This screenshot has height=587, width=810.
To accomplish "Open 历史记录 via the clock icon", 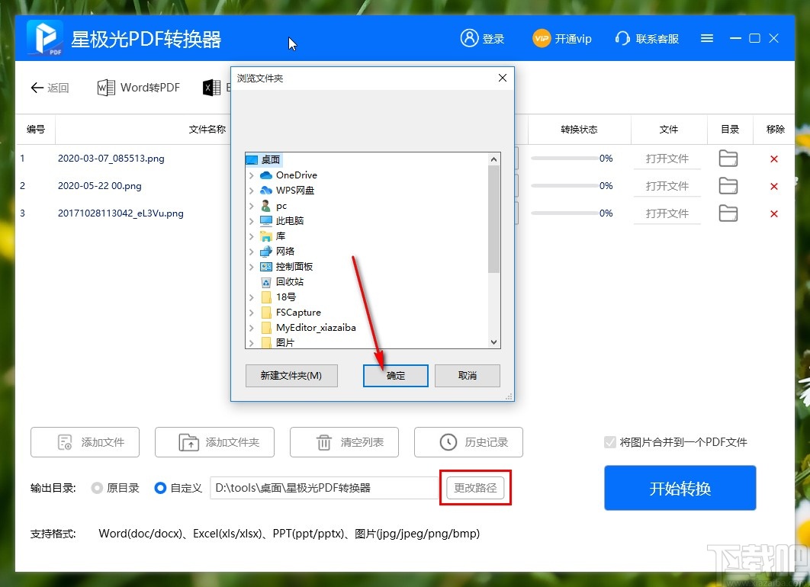I will tap(445, 442).
